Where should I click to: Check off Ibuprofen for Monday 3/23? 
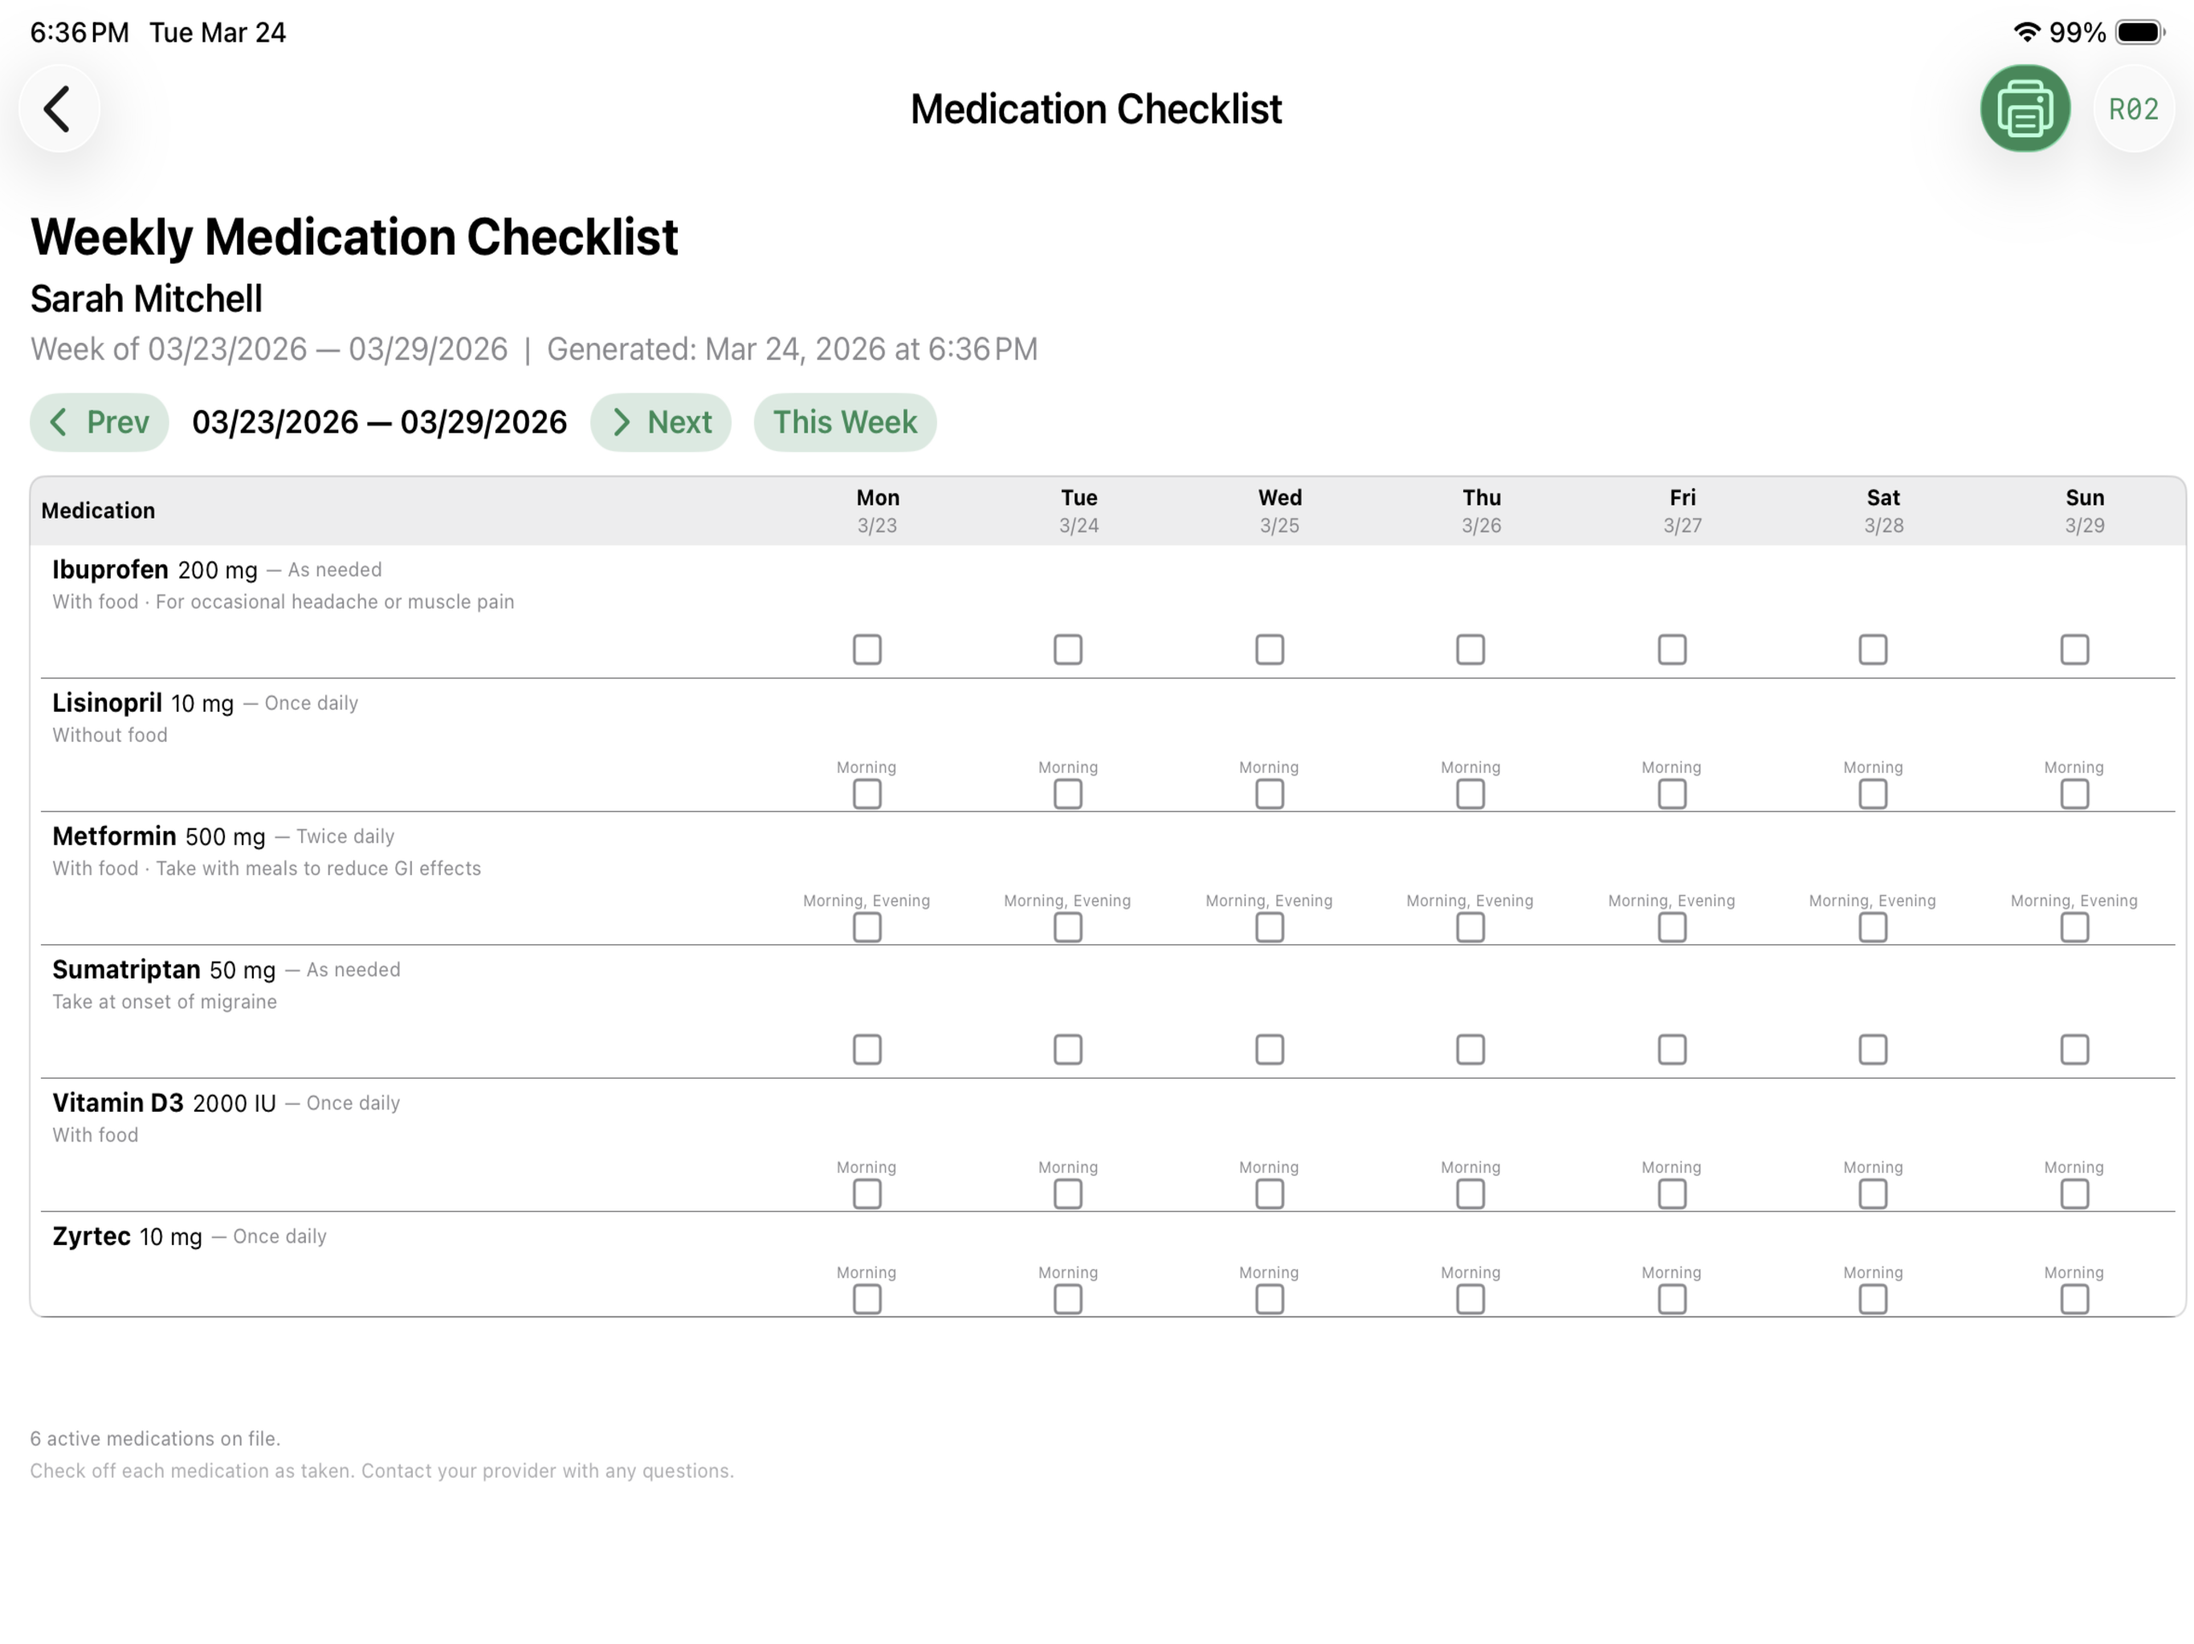click(x=866, y=649)
